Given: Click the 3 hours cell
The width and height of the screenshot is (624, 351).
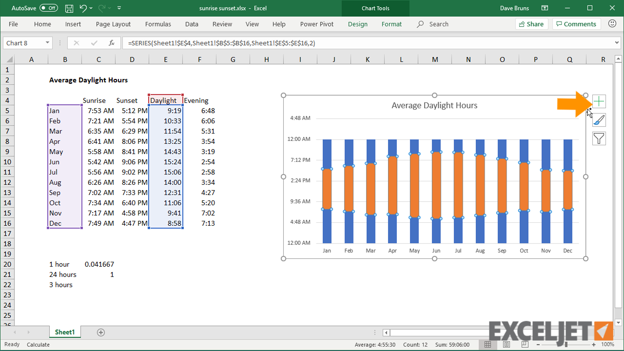Looking at the screenshot, I should (x=65, y=285).
